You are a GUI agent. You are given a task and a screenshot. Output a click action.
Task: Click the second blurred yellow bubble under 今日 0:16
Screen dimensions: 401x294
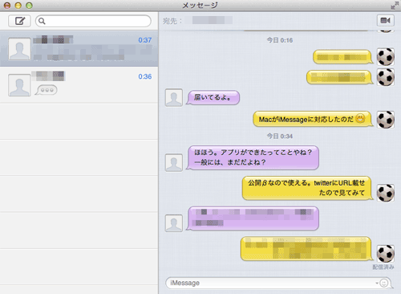click(x=340, y=77)
